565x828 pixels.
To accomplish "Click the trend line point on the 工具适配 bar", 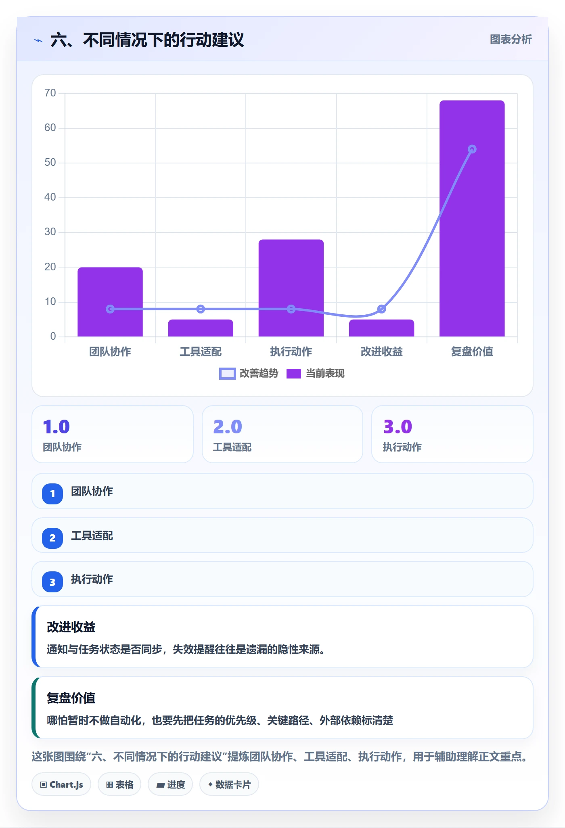I will (x=201, y=309).
